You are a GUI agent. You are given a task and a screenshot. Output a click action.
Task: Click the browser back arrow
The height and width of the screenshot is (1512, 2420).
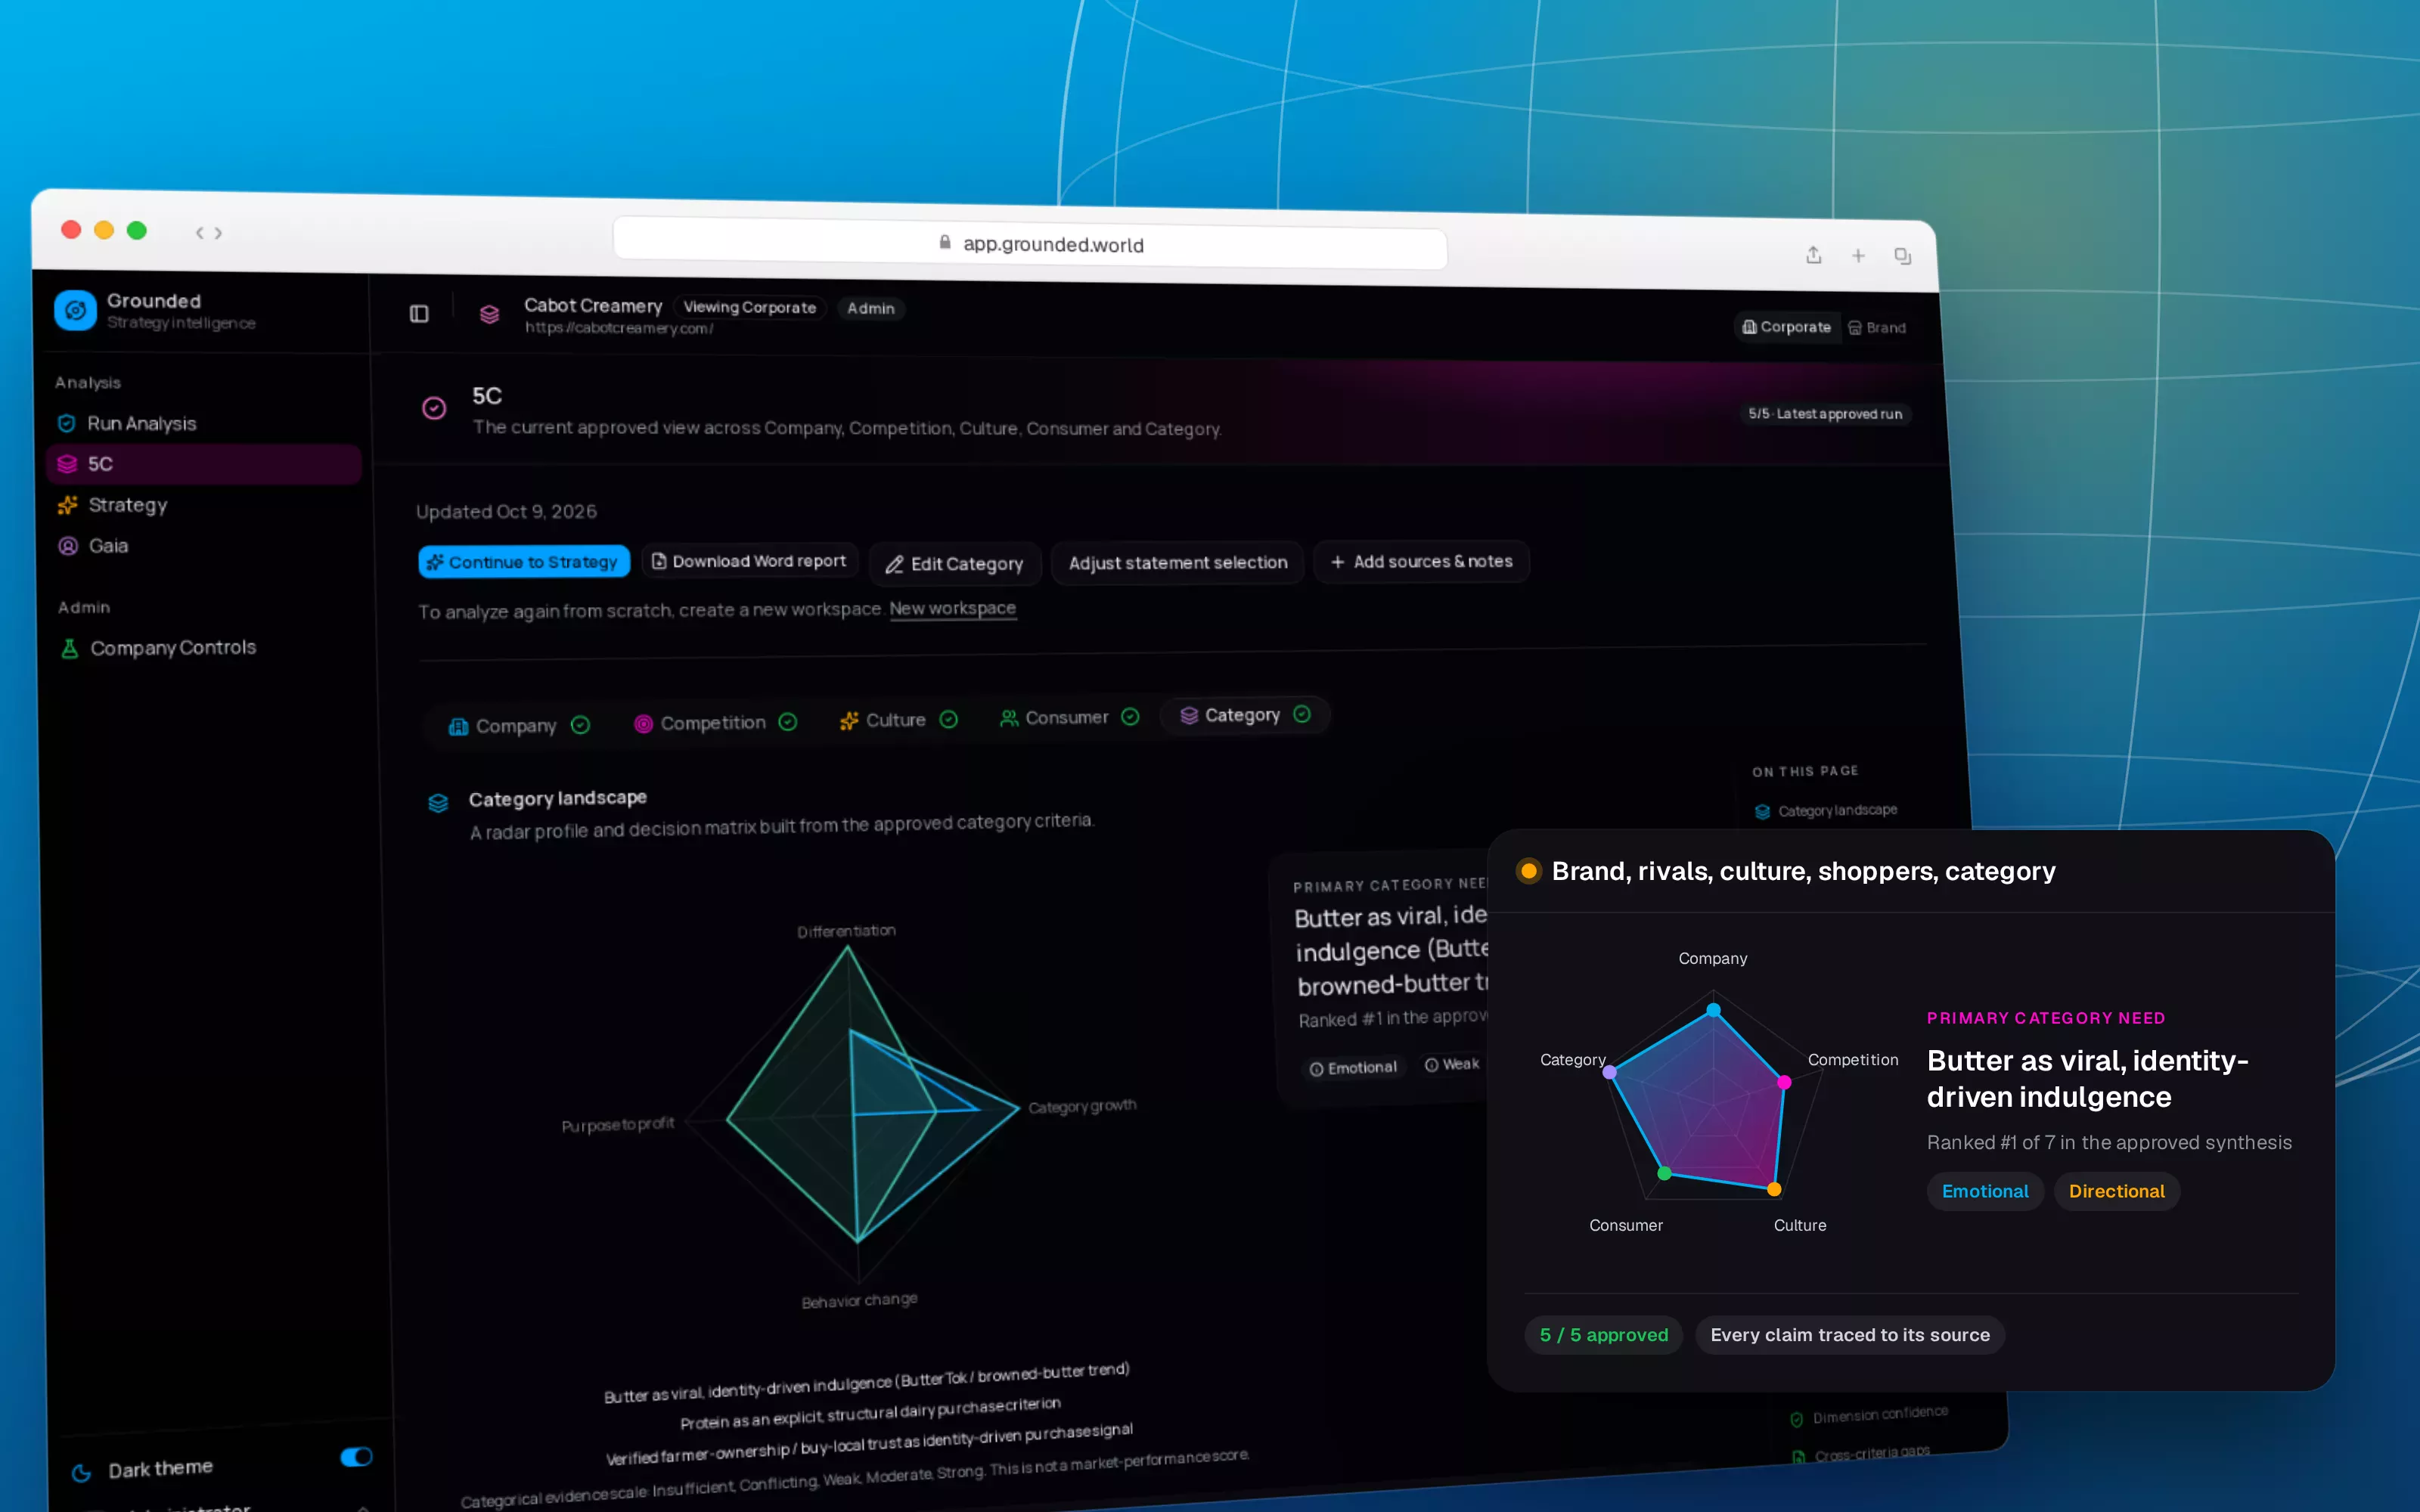pos(200,233)
